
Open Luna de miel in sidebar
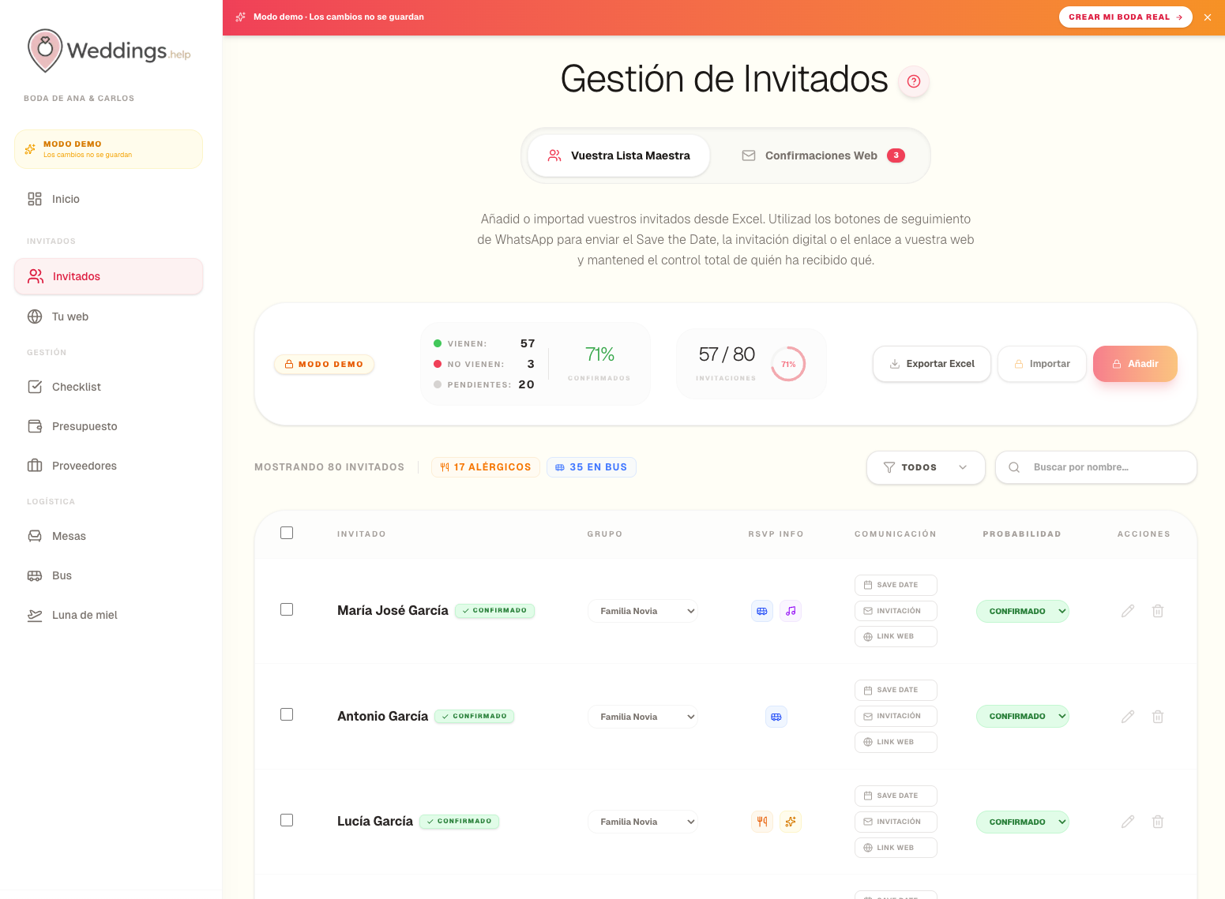[x=108, y=615]
